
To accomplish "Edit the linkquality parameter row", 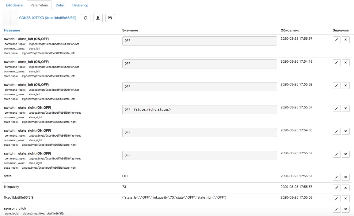I will [337, 188].
